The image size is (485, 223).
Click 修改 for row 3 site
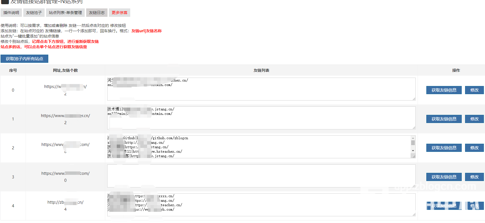[x=474, y=177]
